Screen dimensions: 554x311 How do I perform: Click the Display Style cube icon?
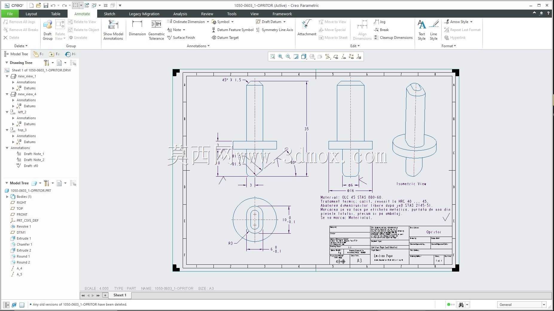pyautogui.click(x=304, y=56)
